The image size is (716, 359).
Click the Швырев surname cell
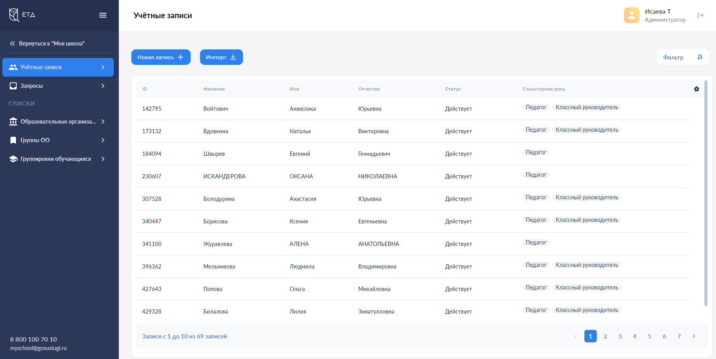pos(214,154)
